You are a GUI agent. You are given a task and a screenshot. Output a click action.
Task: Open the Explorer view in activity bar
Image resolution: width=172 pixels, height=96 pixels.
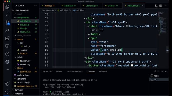pos(7,7)
